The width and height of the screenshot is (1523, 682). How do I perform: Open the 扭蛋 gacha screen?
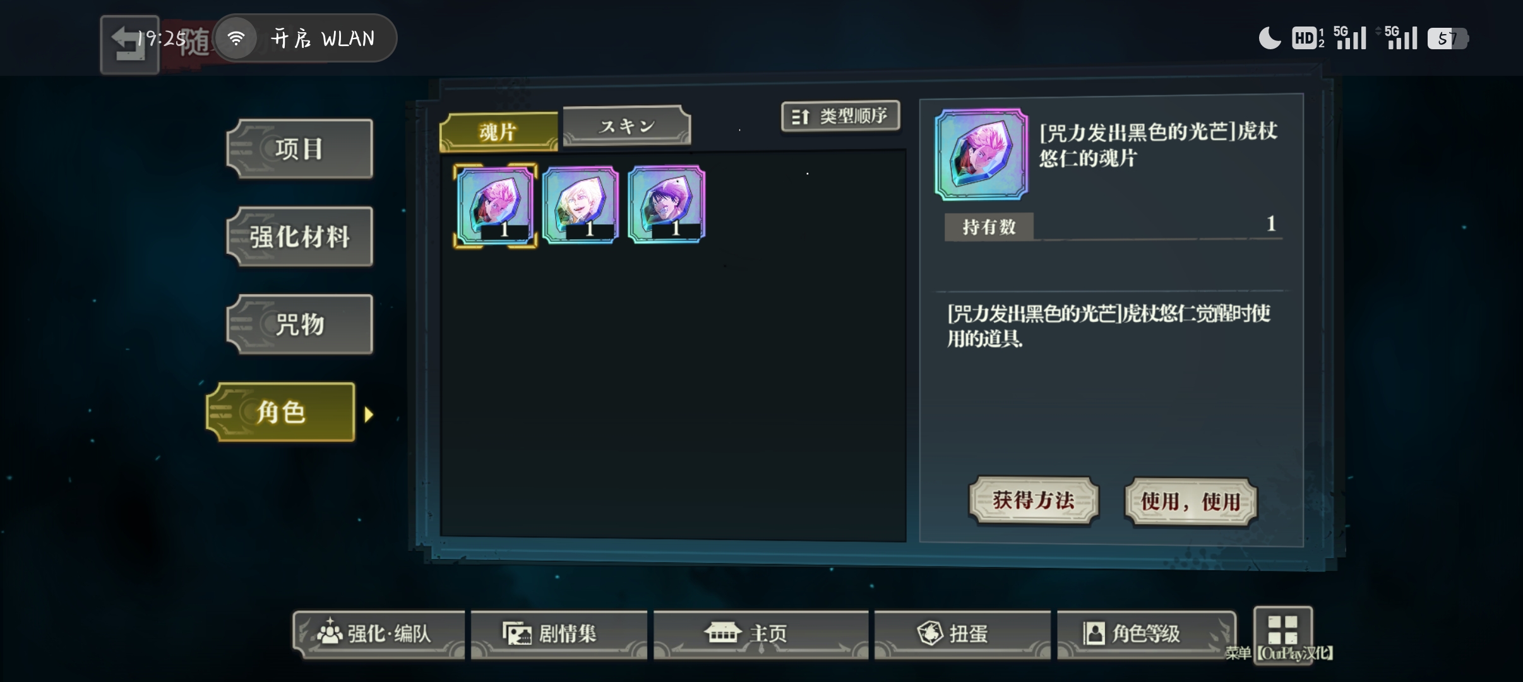pos(962,634)
